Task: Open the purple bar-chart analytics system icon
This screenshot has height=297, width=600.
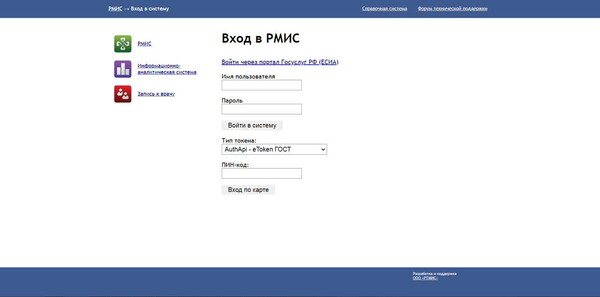Action: click(123, 69)
